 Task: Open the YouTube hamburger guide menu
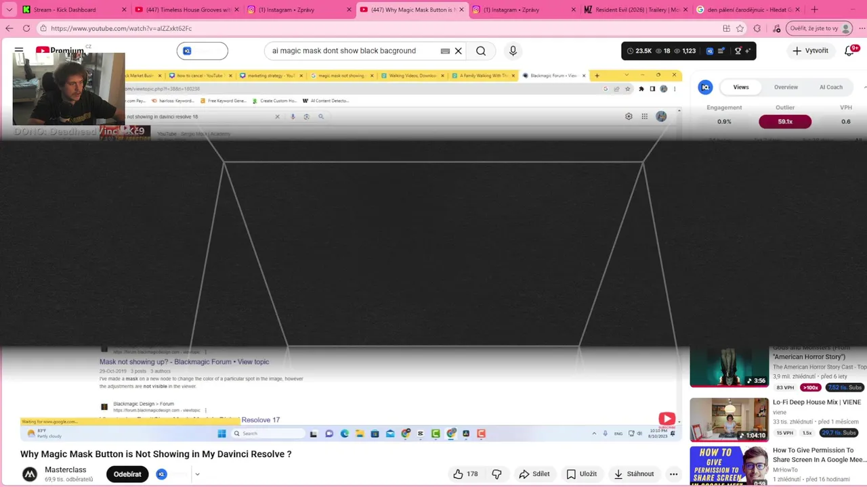coord(19,51)
